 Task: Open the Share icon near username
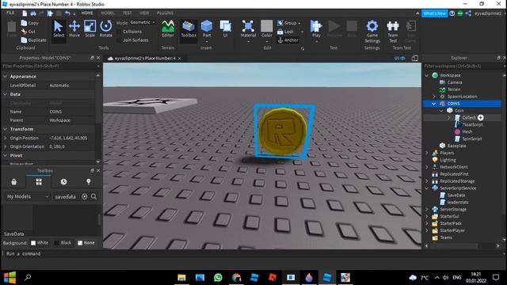coord(468,13)
